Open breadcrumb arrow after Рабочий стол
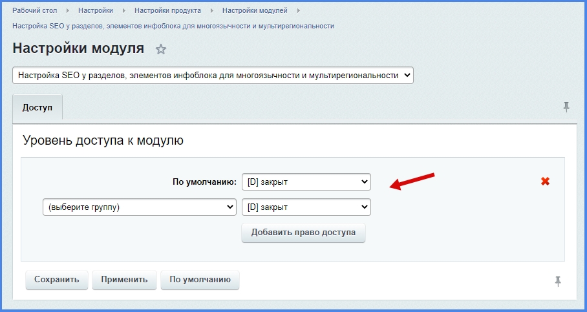The height and width of the screenshot is (312, 587). pyautogui.click(x=67, y=11)
